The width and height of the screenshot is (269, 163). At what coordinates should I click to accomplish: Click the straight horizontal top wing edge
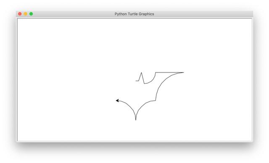[169, 72]
